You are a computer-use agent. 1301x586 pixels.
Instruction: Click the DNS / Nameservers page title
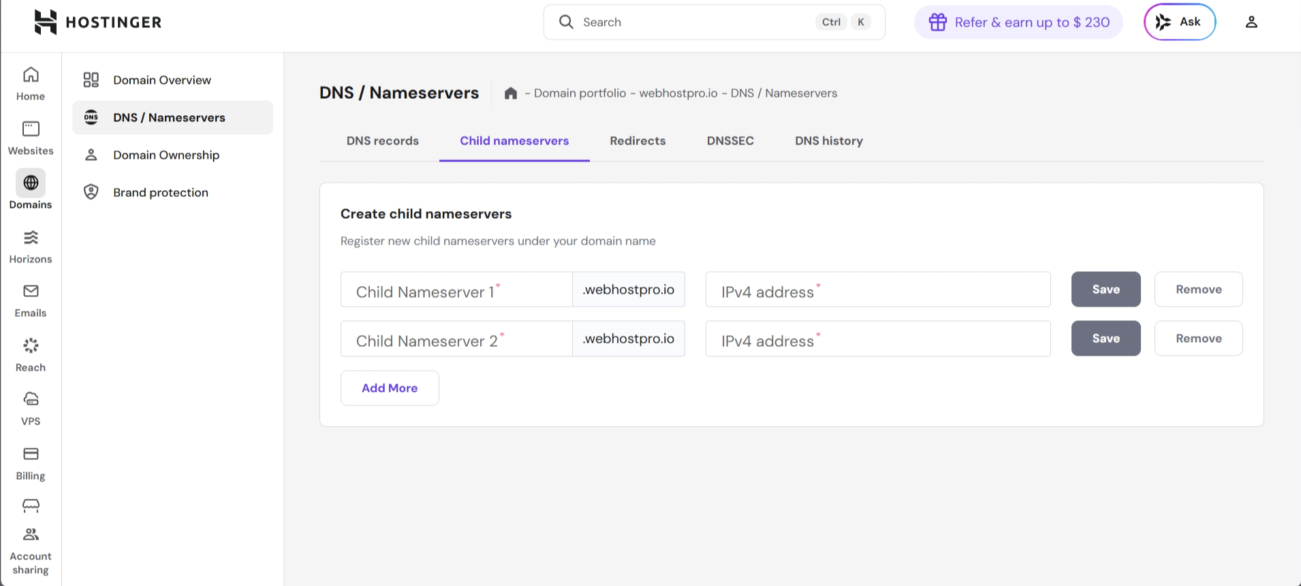399,93
